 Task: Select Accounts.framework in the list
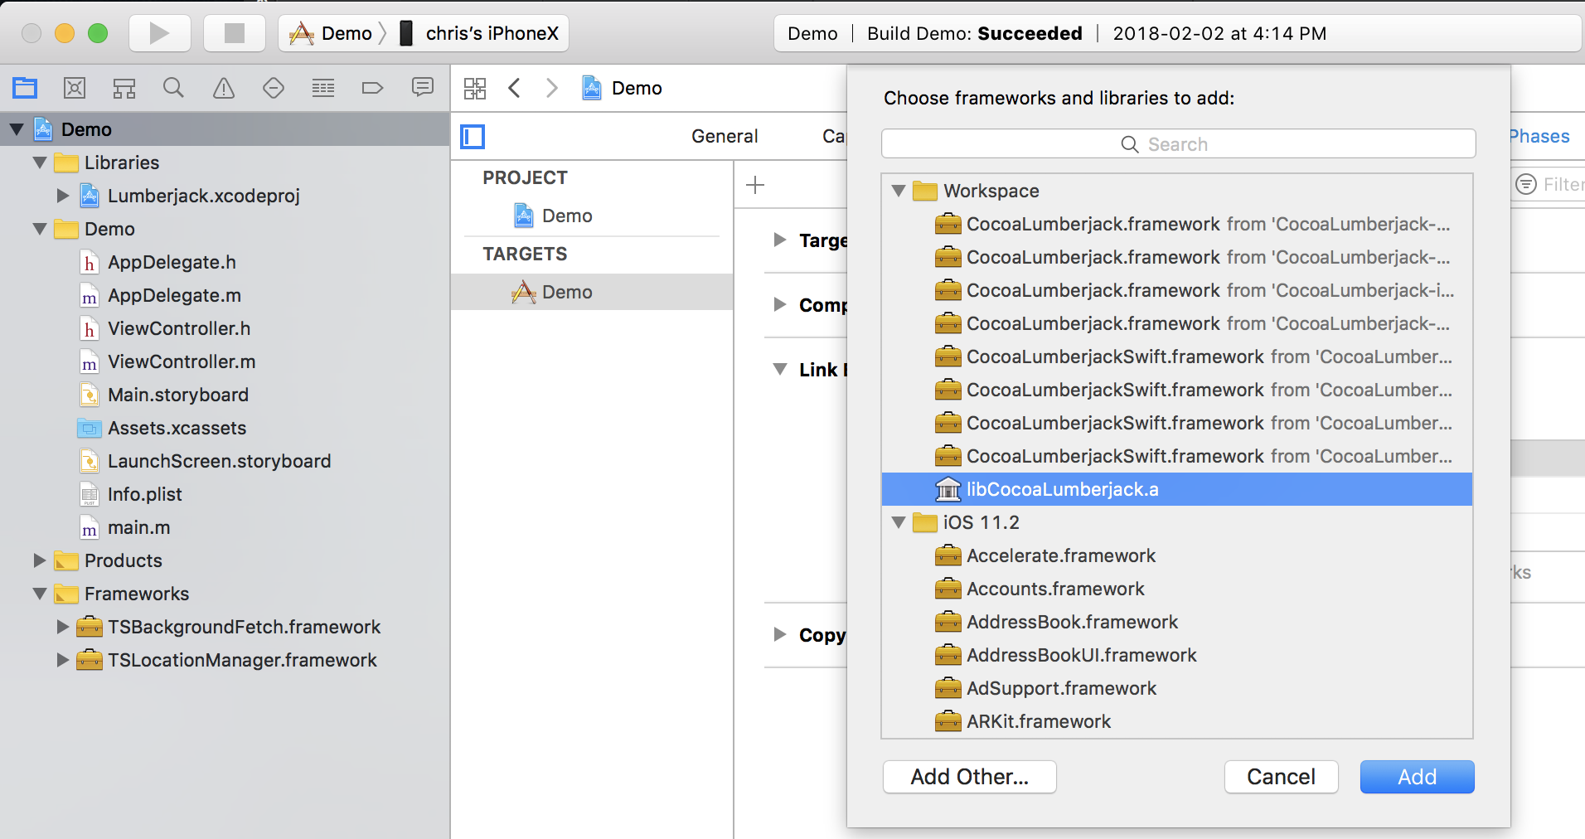1177,589
